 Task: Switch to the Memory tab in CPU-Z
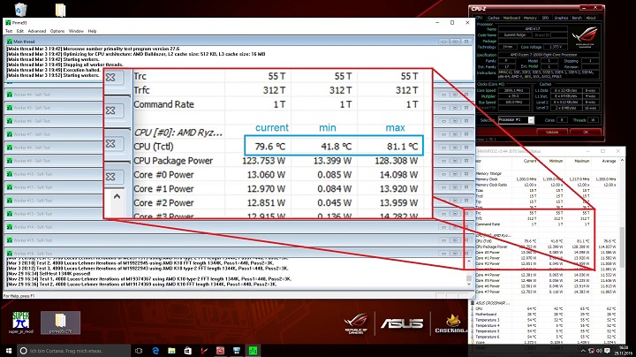[530, 18]
